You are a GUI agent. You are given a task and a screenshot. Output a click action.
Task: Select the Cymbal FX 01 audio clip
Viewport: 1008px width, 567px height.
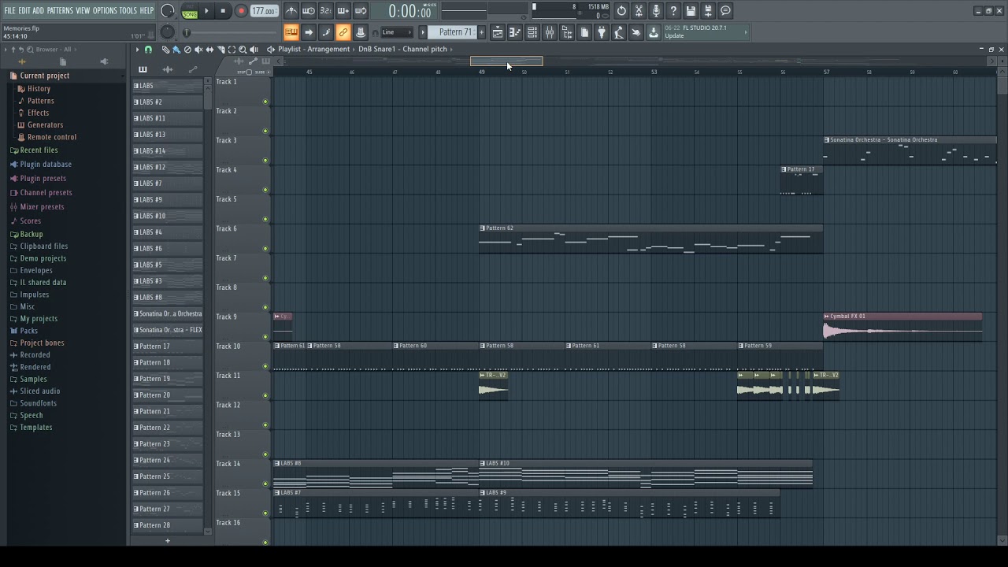pyautogui.click(x=902, y=327)
